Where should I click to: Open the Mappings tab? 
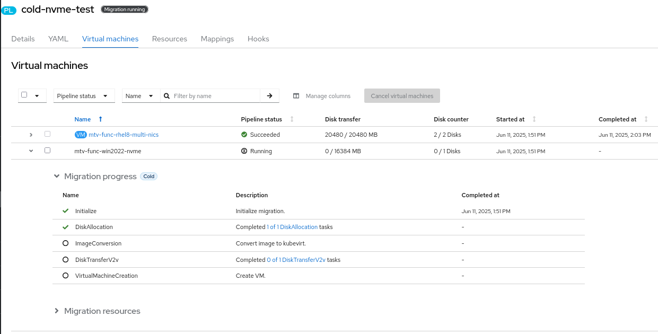(x=217, y=39)
